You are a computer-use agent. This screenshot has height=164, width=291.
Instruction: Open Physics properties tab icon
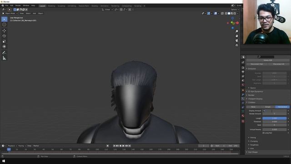[x=243, y=103]
